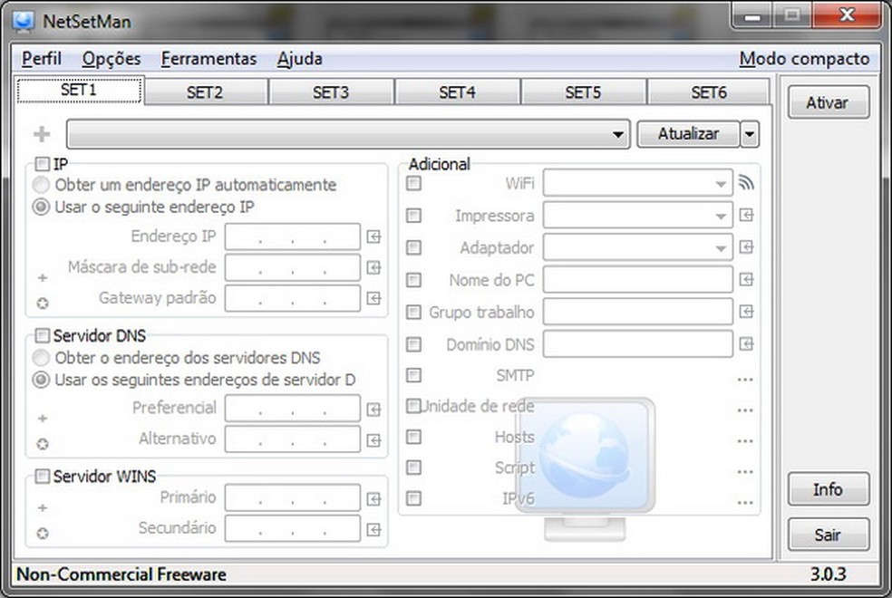
Task: Open the IPv6 settings ellipsis
Action: (x=745, y=503)
